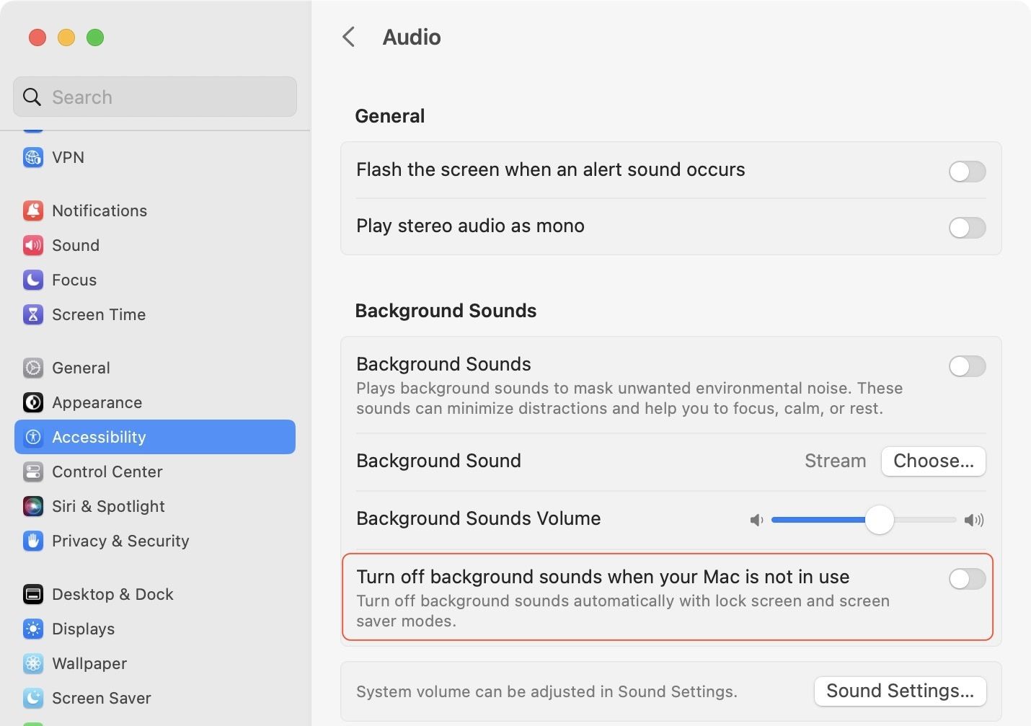Viewport: 1031px width, 726px height.
Task: Click the Background Sounds Volume slider knob
Action: click(879, 520)
